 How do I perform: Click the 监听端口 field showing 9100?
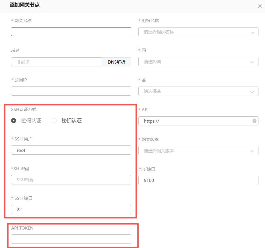pyautogui.click(x=198, y=180)
